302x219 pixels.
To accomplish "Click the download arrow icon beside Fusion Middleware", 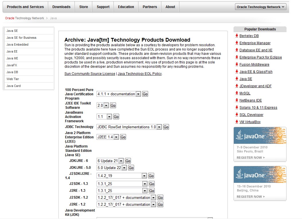I will click(237, 64).
